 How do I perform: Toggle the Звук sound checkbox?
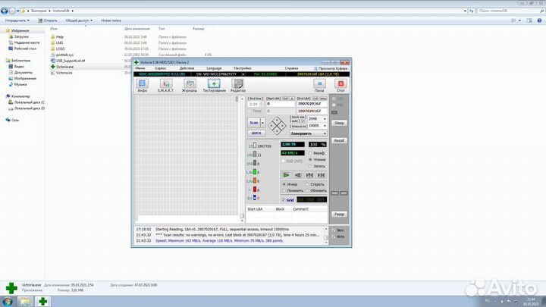click(334, 230)
